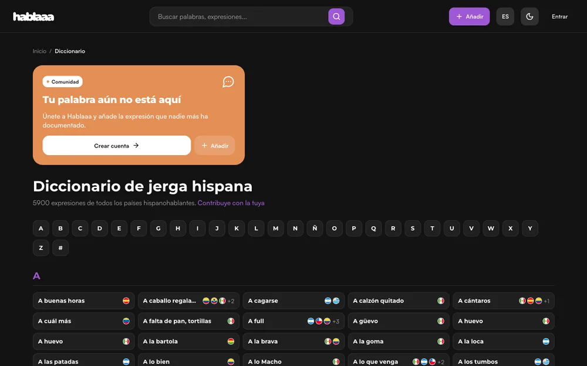The height and width of the screenshot is (366, 587).
Task: Select letter E filter
Action: (119, 228)
